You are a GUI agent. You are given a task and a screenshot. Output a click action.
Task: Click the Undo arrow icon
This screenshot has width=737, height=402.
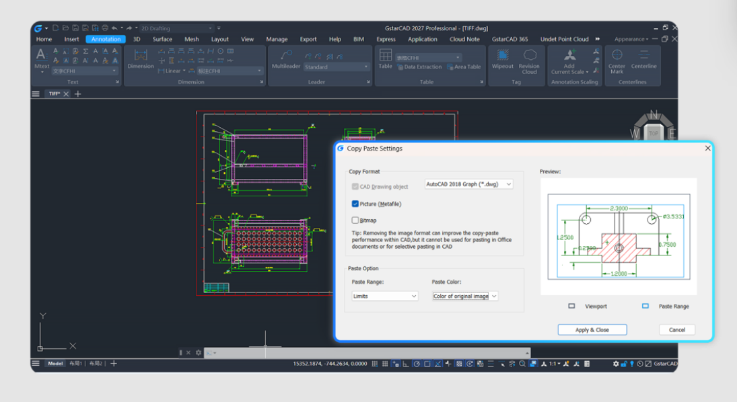114,28
